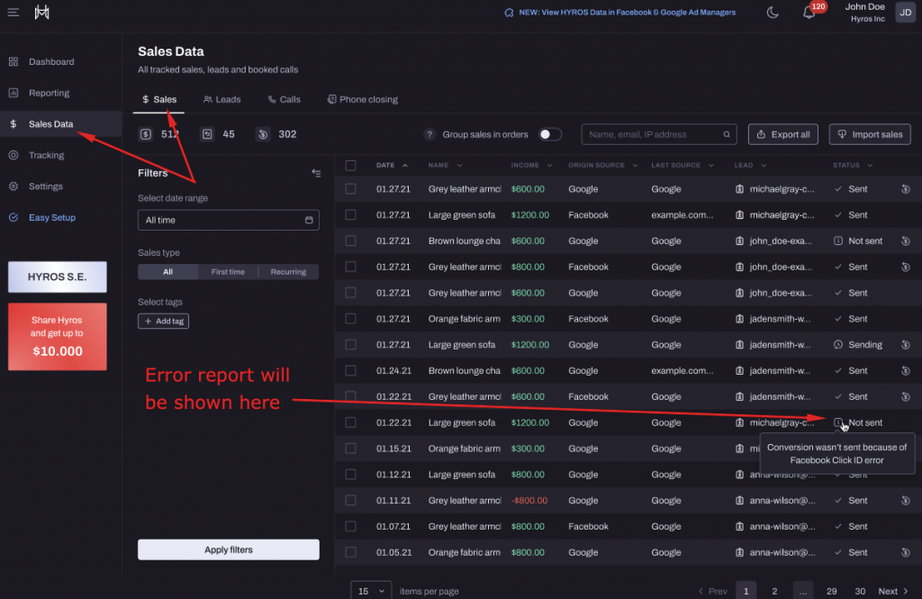Click the icon beside the 302 count
The width and height of the screenshot is (922, 599).
pyautogui.click(x=263, y=134)
